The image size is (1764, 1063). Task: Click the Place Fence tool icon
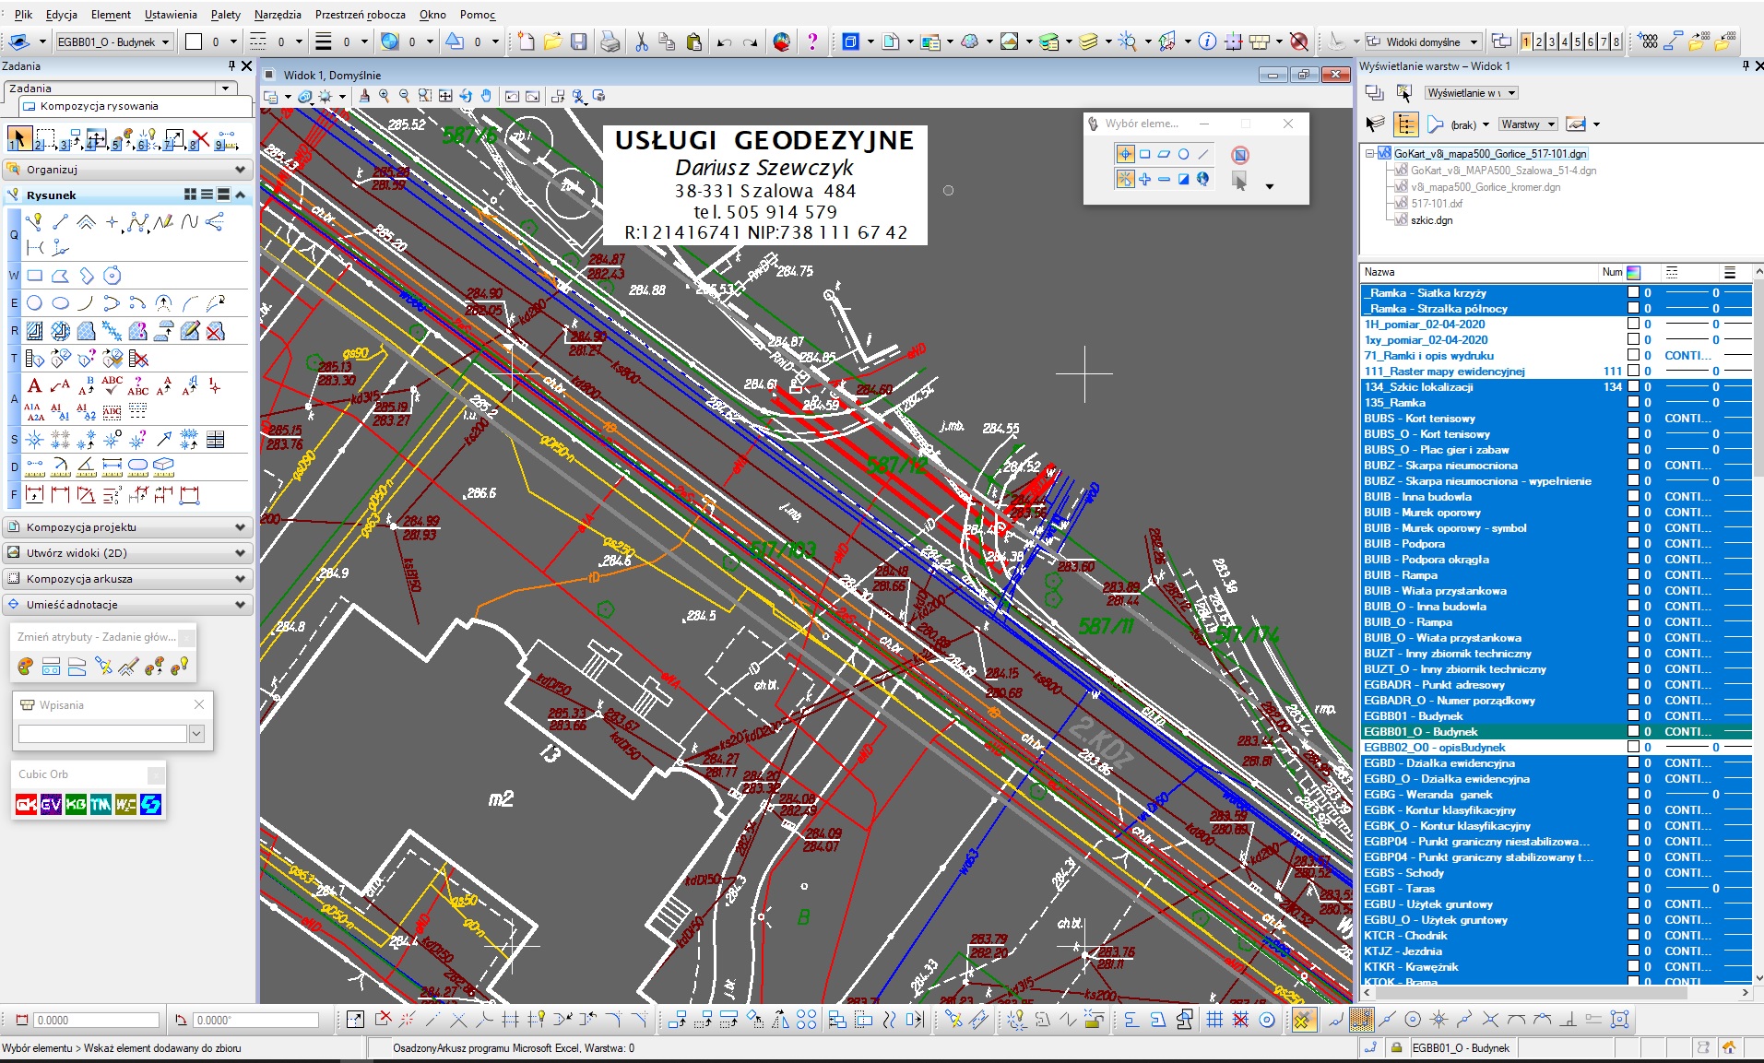[x=45, y=139]
